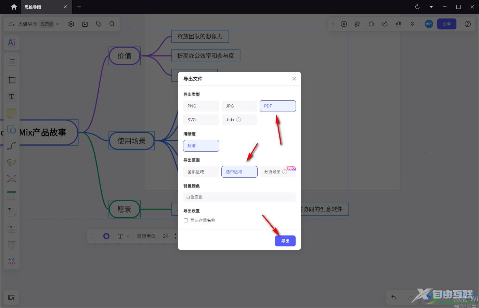479x308 pixels.
Task: Expand collapsed right toolbar chevron
Action: (x=333, y=24)
